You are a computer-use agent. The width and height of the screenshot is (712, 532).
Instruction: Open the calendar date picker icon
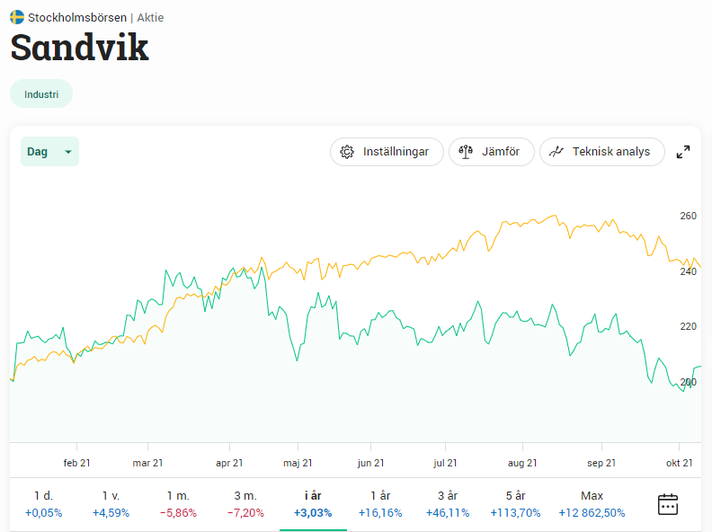tap(667, 504)
